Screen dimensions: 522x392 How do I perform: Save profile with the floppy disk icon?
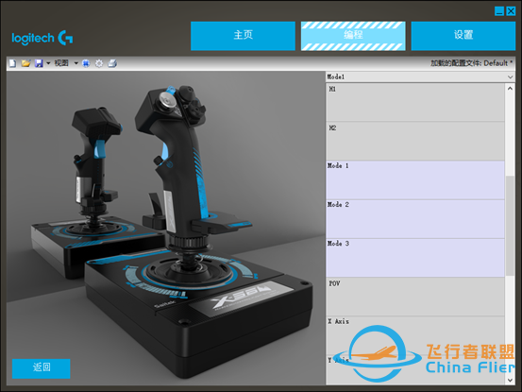click(x=39, y=63)
